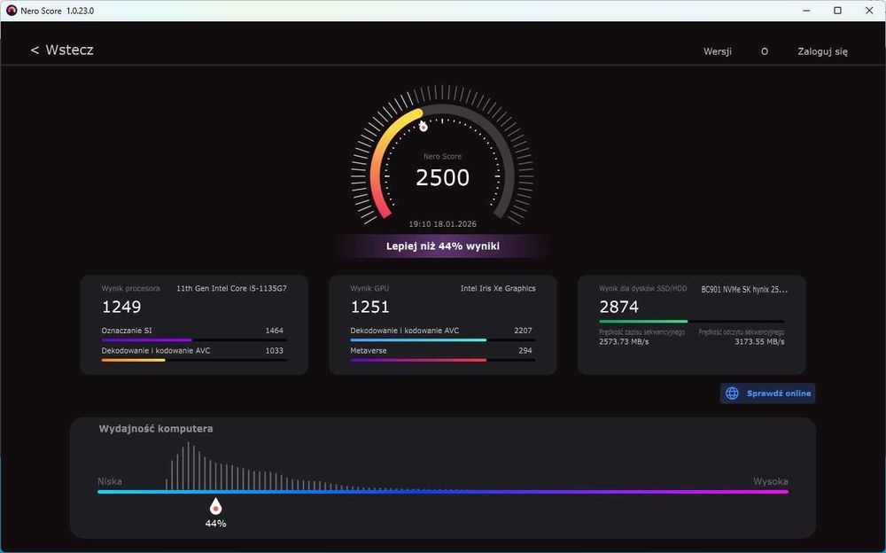Open the Wersji menu item
This screenshot has height=553, width=886.
tap(717, 51)
